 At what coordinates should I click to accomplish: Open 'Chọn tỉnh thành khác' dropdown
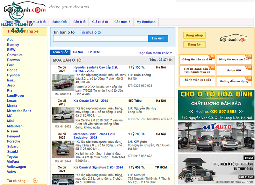155,53
